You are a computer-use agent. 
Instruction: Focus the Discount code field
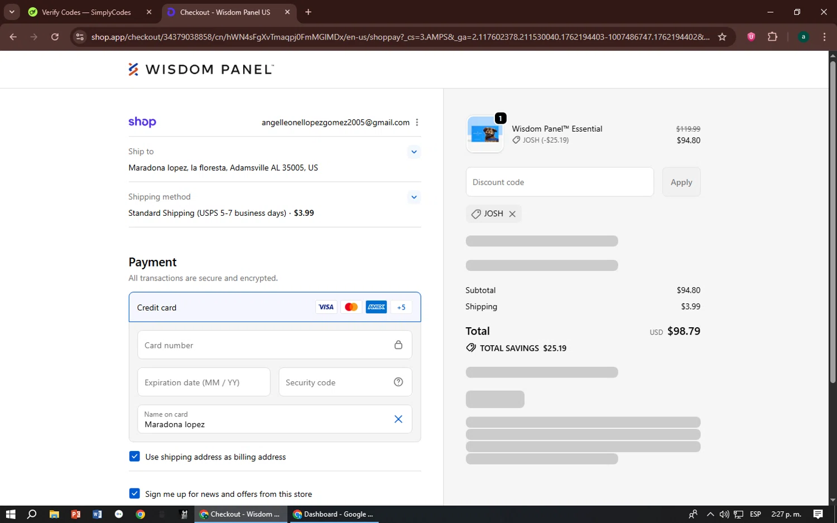coord(560,182)
